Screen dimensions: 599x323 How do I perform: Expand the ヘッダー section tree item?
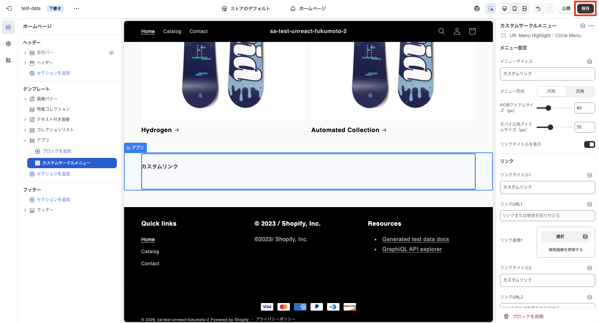tap(25, 63)
